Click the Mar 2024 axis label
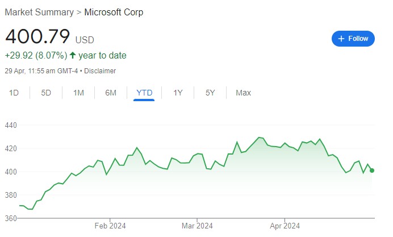The image size is (393, 237). (196, 226)
